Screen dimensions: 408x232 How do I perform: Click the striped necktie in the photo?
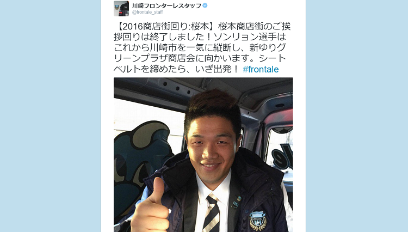click(212, 213)
